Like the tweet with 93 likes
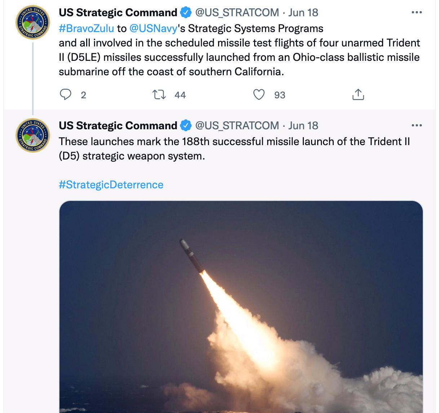This screenshot has height=413, width=439. coord(259,95)
